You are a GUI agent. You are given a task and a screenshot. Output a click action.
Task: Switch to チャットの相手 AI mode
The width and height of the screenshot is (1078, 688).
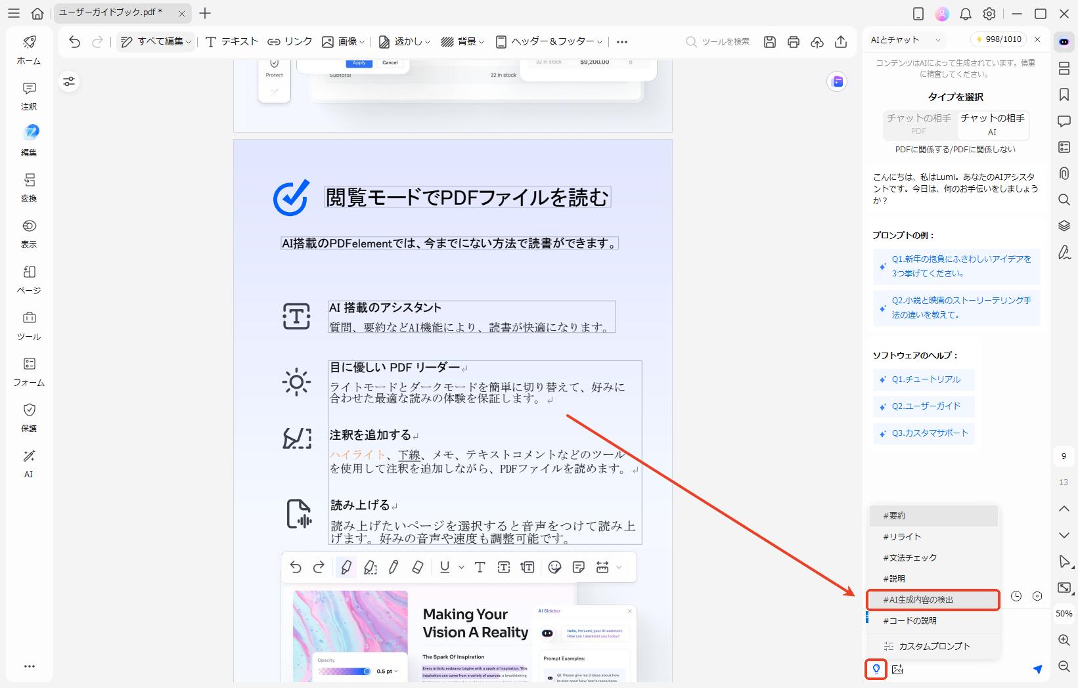[993, 125]
